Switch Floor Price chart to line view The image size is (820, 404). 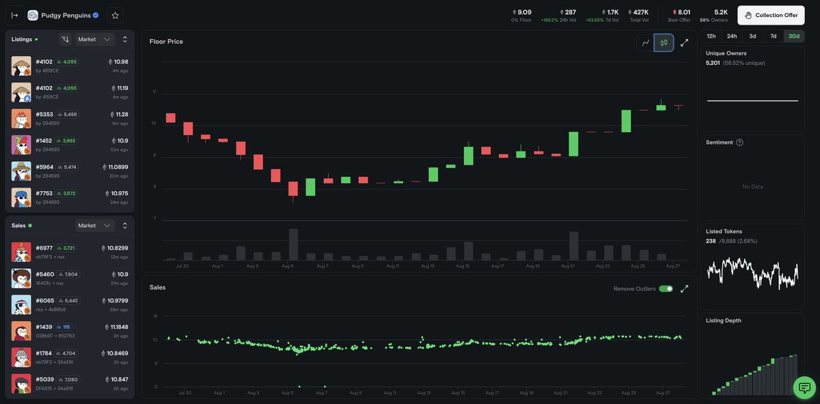(646, 43)
